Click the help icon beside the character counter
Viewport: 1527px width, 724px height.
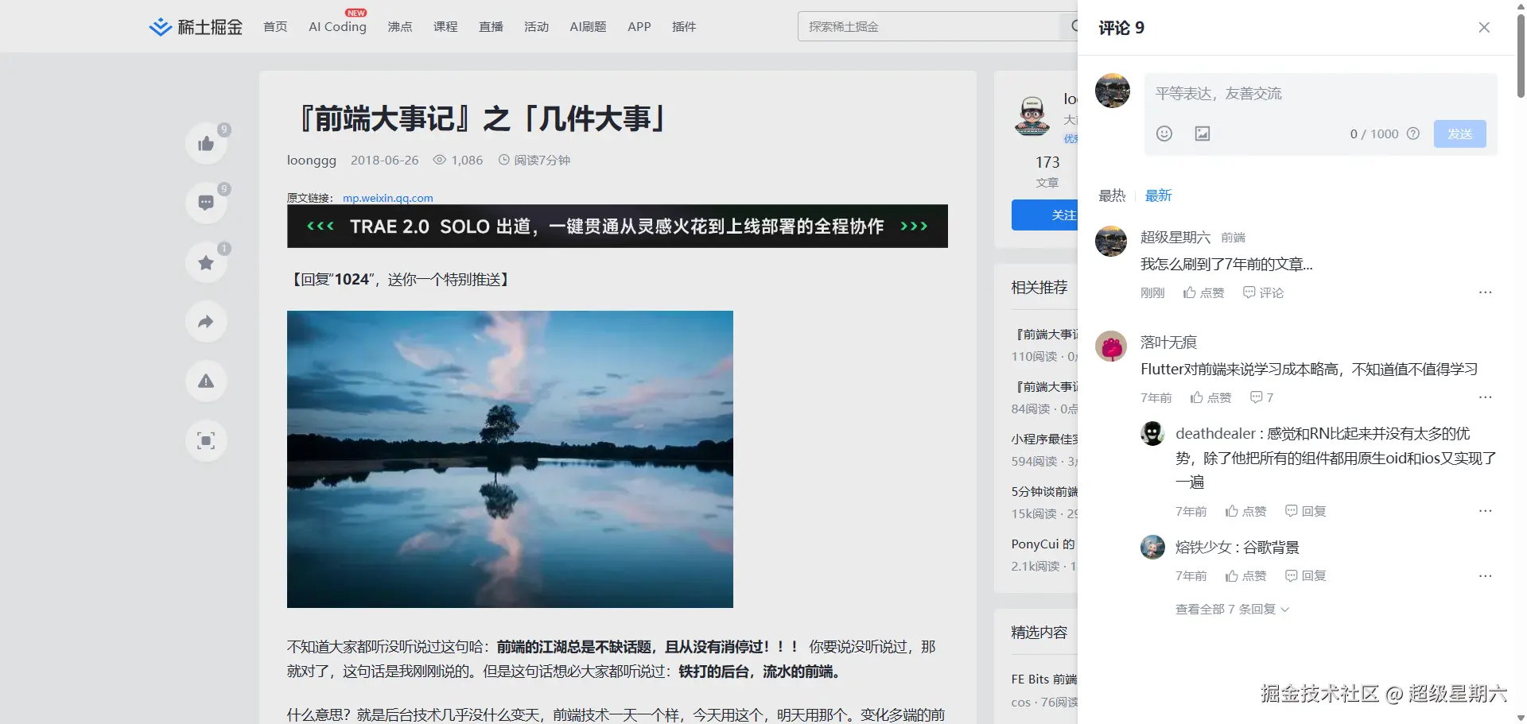1414,134
